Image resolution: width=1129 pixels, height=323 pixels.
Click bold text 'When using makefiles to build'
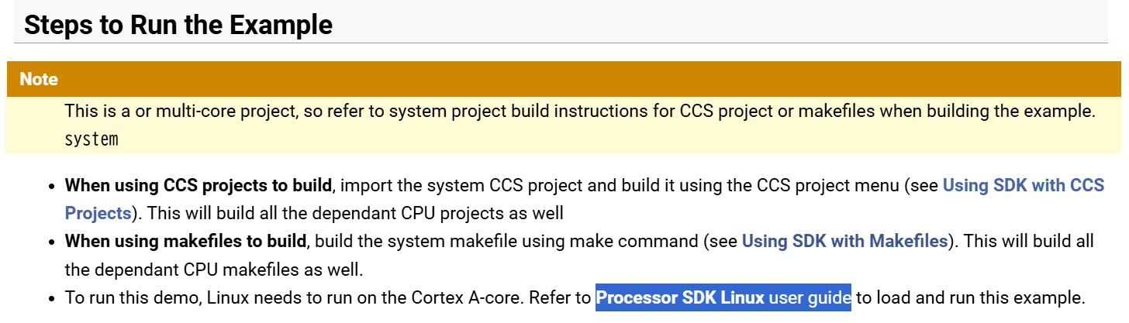(185, 241)
